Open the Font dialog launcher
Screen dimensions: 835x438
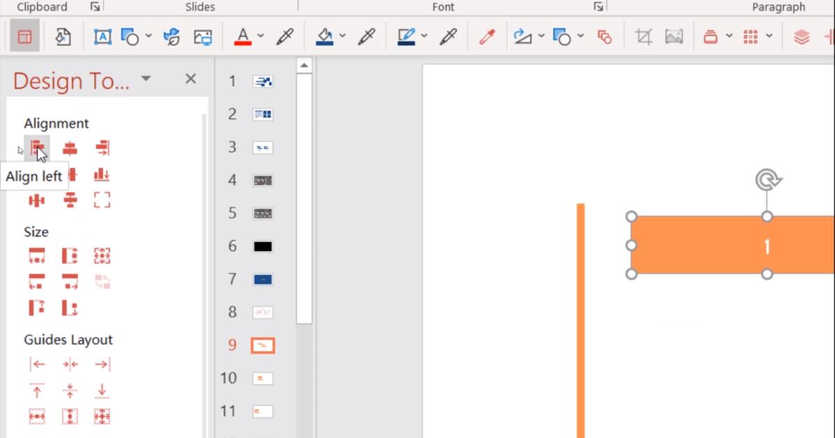(598, 7)
